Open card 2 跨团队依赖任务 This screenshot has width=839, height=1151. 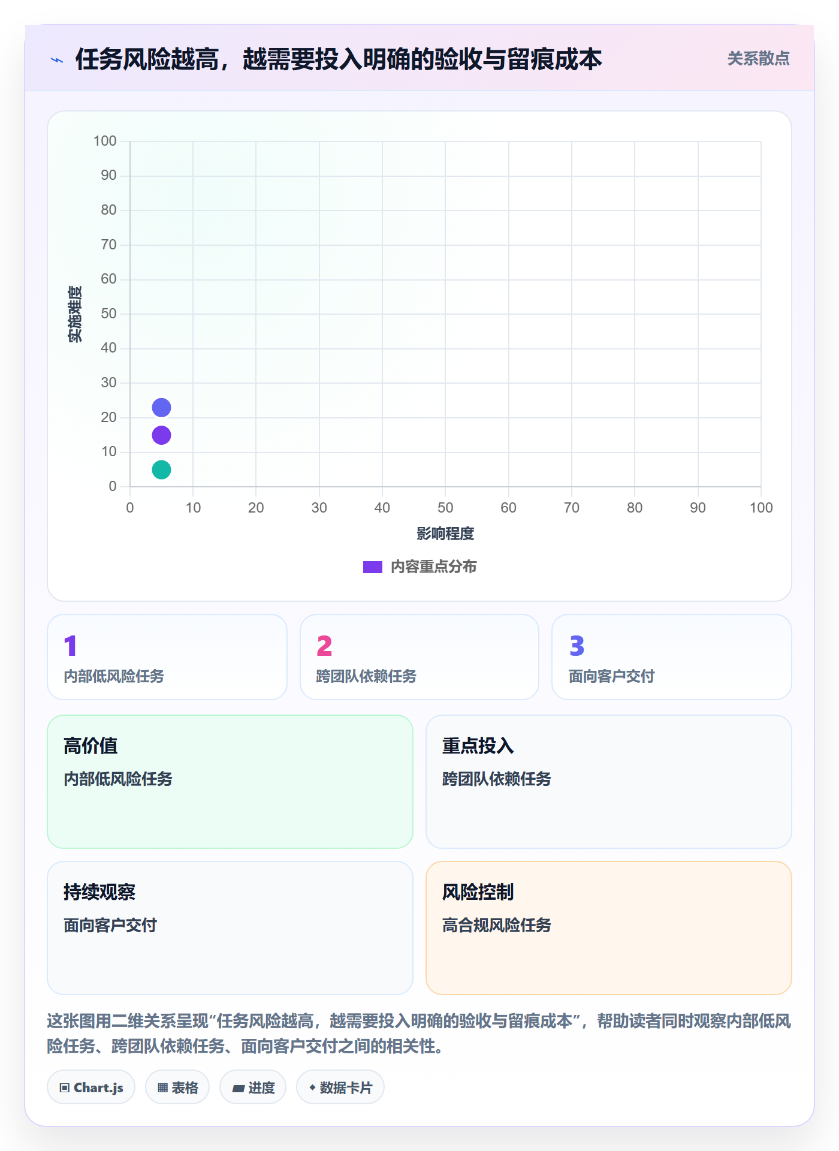click(419, 657)
